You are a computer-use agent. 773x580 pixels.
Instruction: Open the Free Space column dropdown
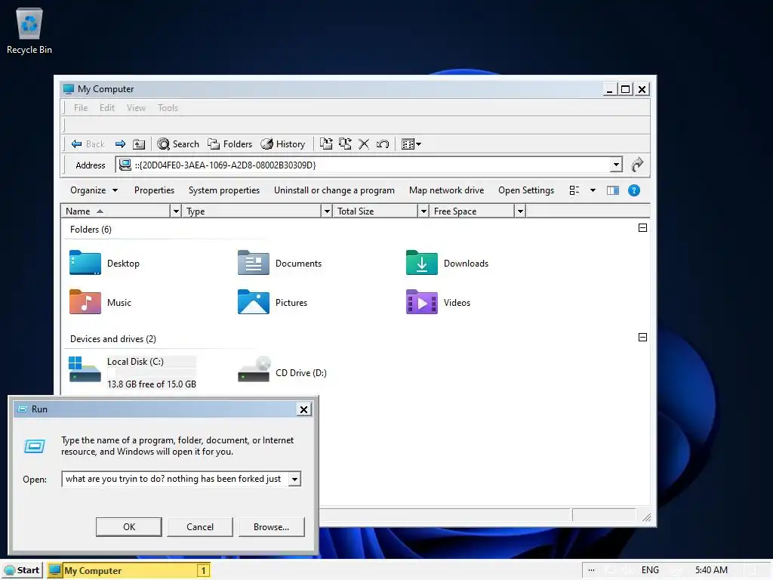pyautogui.click(x=520, y=211)
